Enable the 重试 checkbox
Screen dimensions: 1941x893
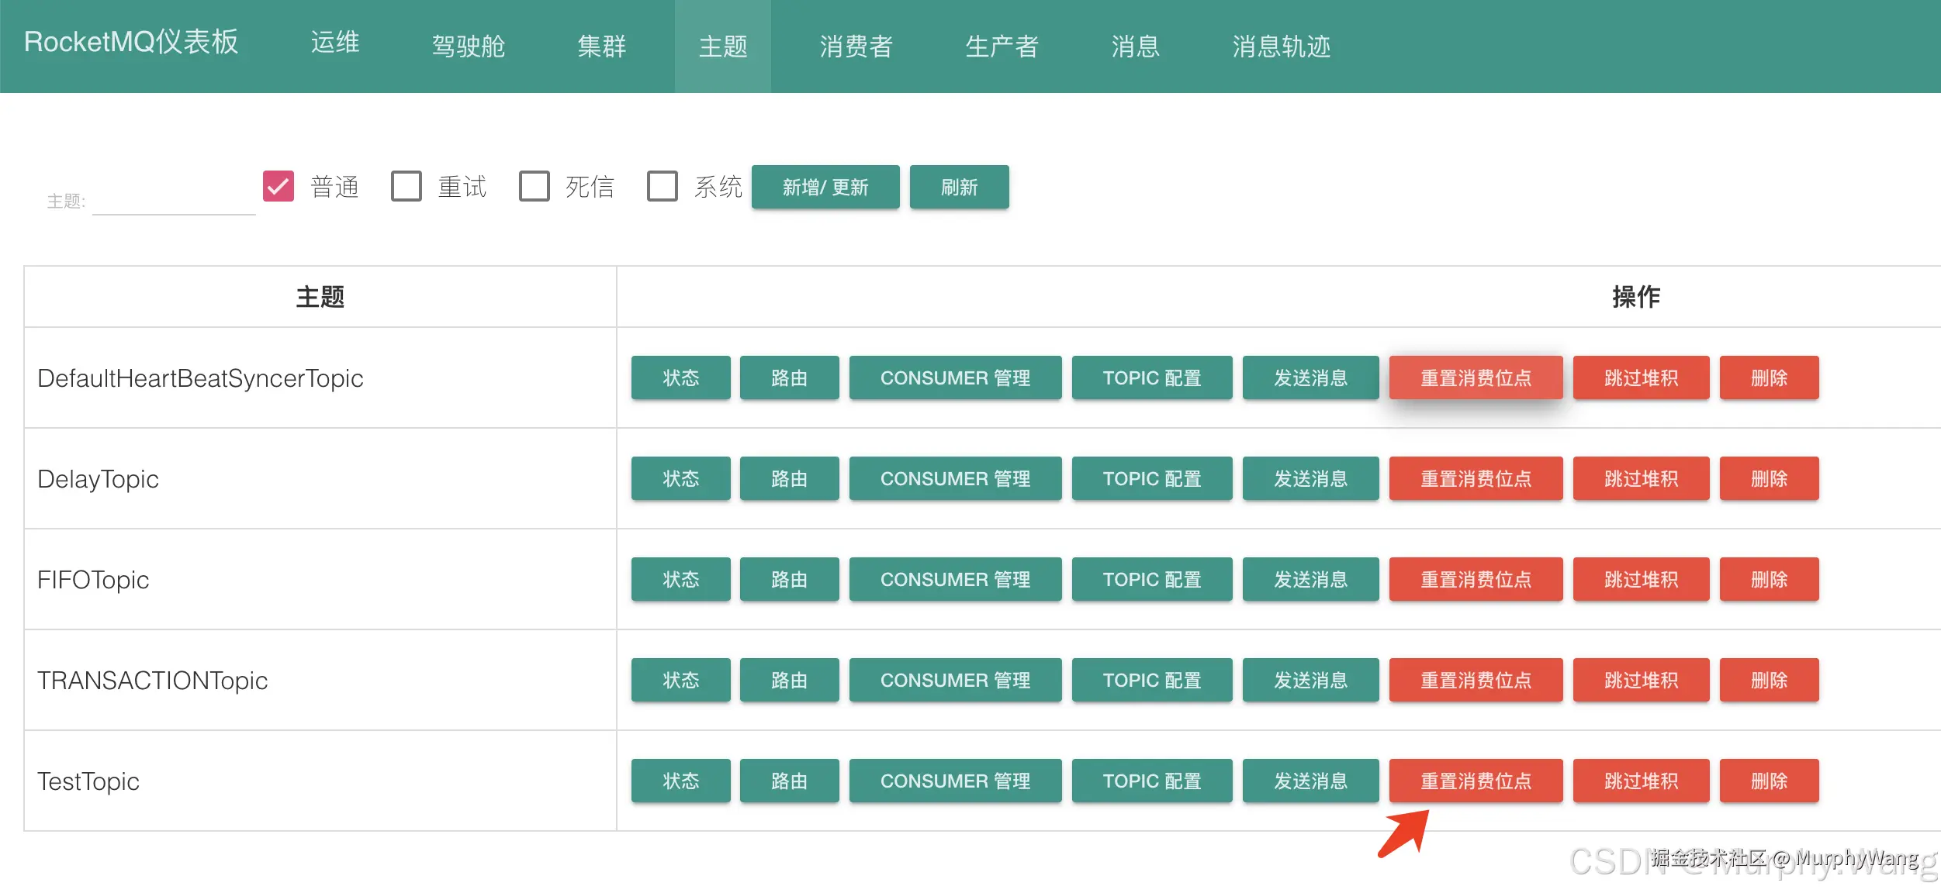coord(406,186)
